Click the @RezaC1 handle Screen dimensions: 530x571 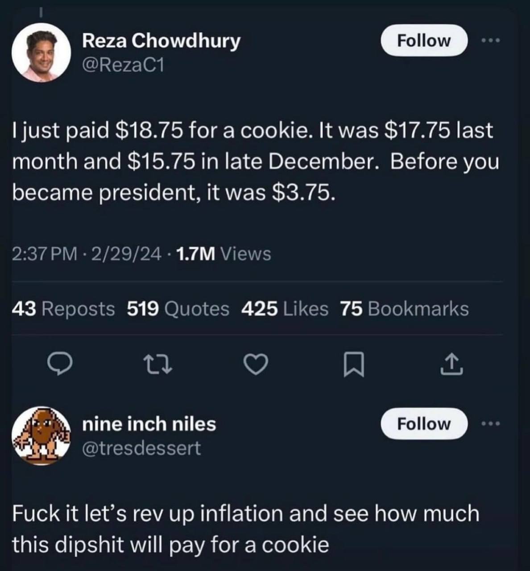(123, 65)
